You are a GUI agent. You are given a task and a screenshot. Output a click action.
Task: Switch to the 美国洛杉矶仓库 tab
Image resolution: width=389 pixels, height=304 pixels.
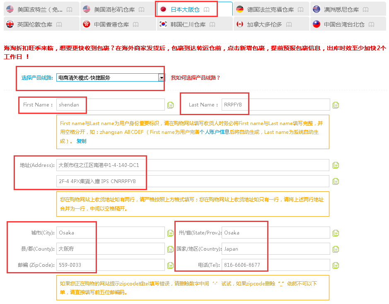tap(113, 10)
